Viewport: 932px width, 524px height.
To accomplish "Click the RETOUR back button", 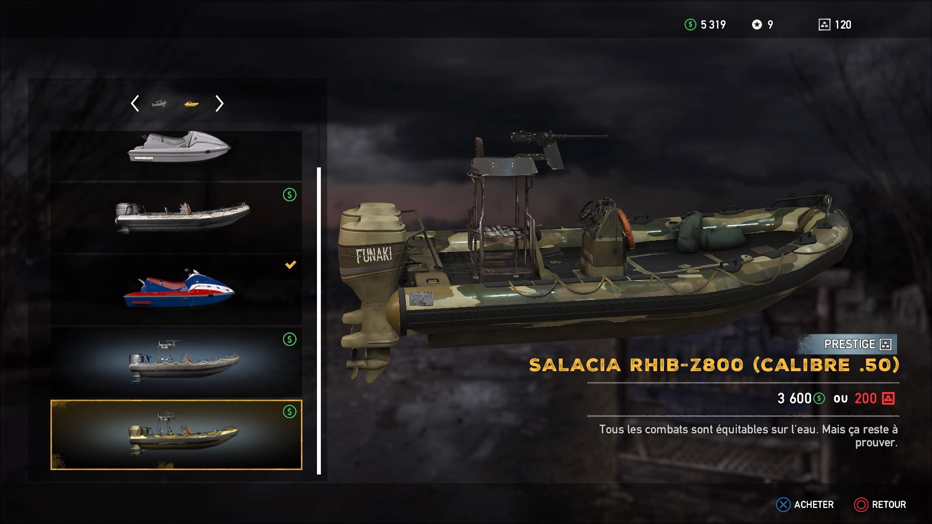I will tap(880, 505).
